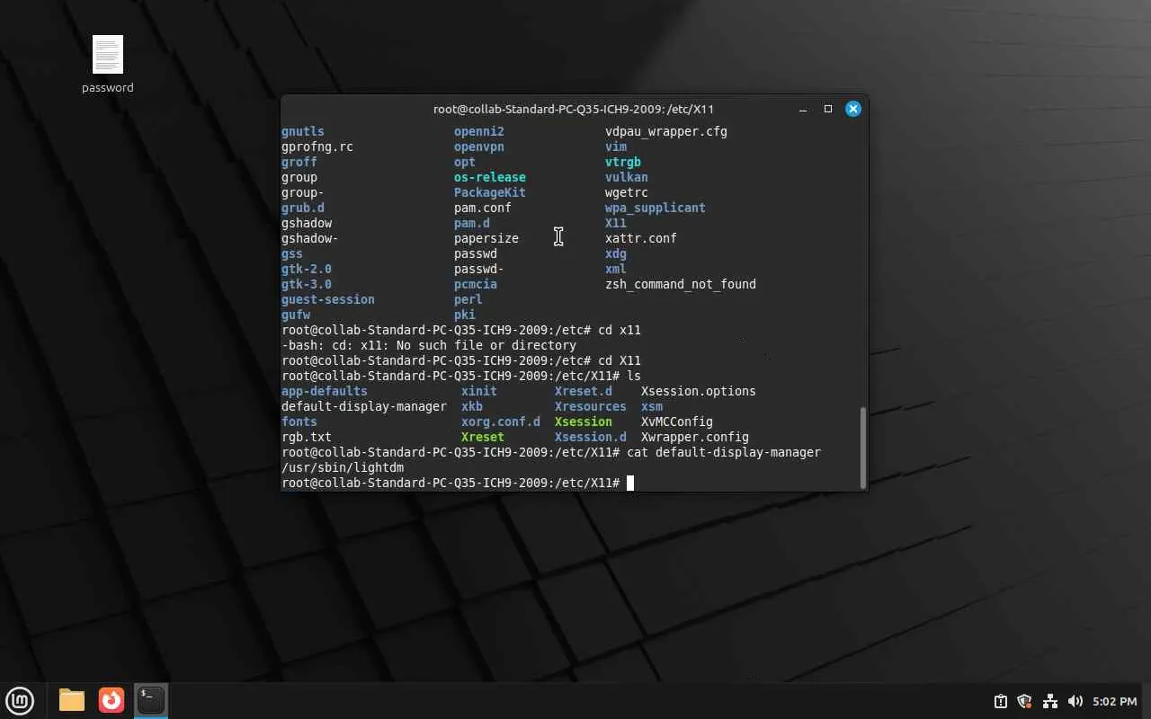1151x719 pixels.
Task: Click the 'pki' directory entry
Action: pos(465,315)
